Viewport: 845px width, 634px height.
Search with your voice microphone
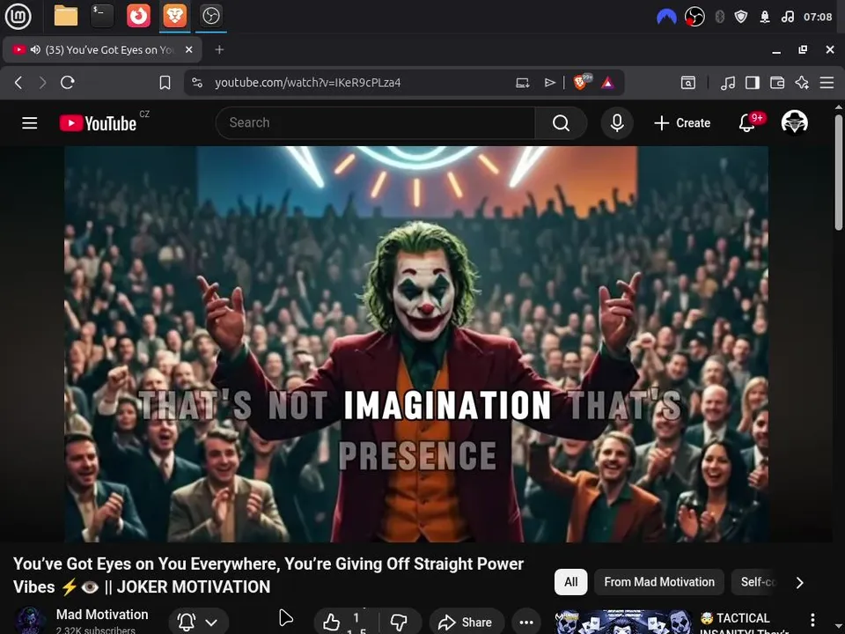(617, 123)
